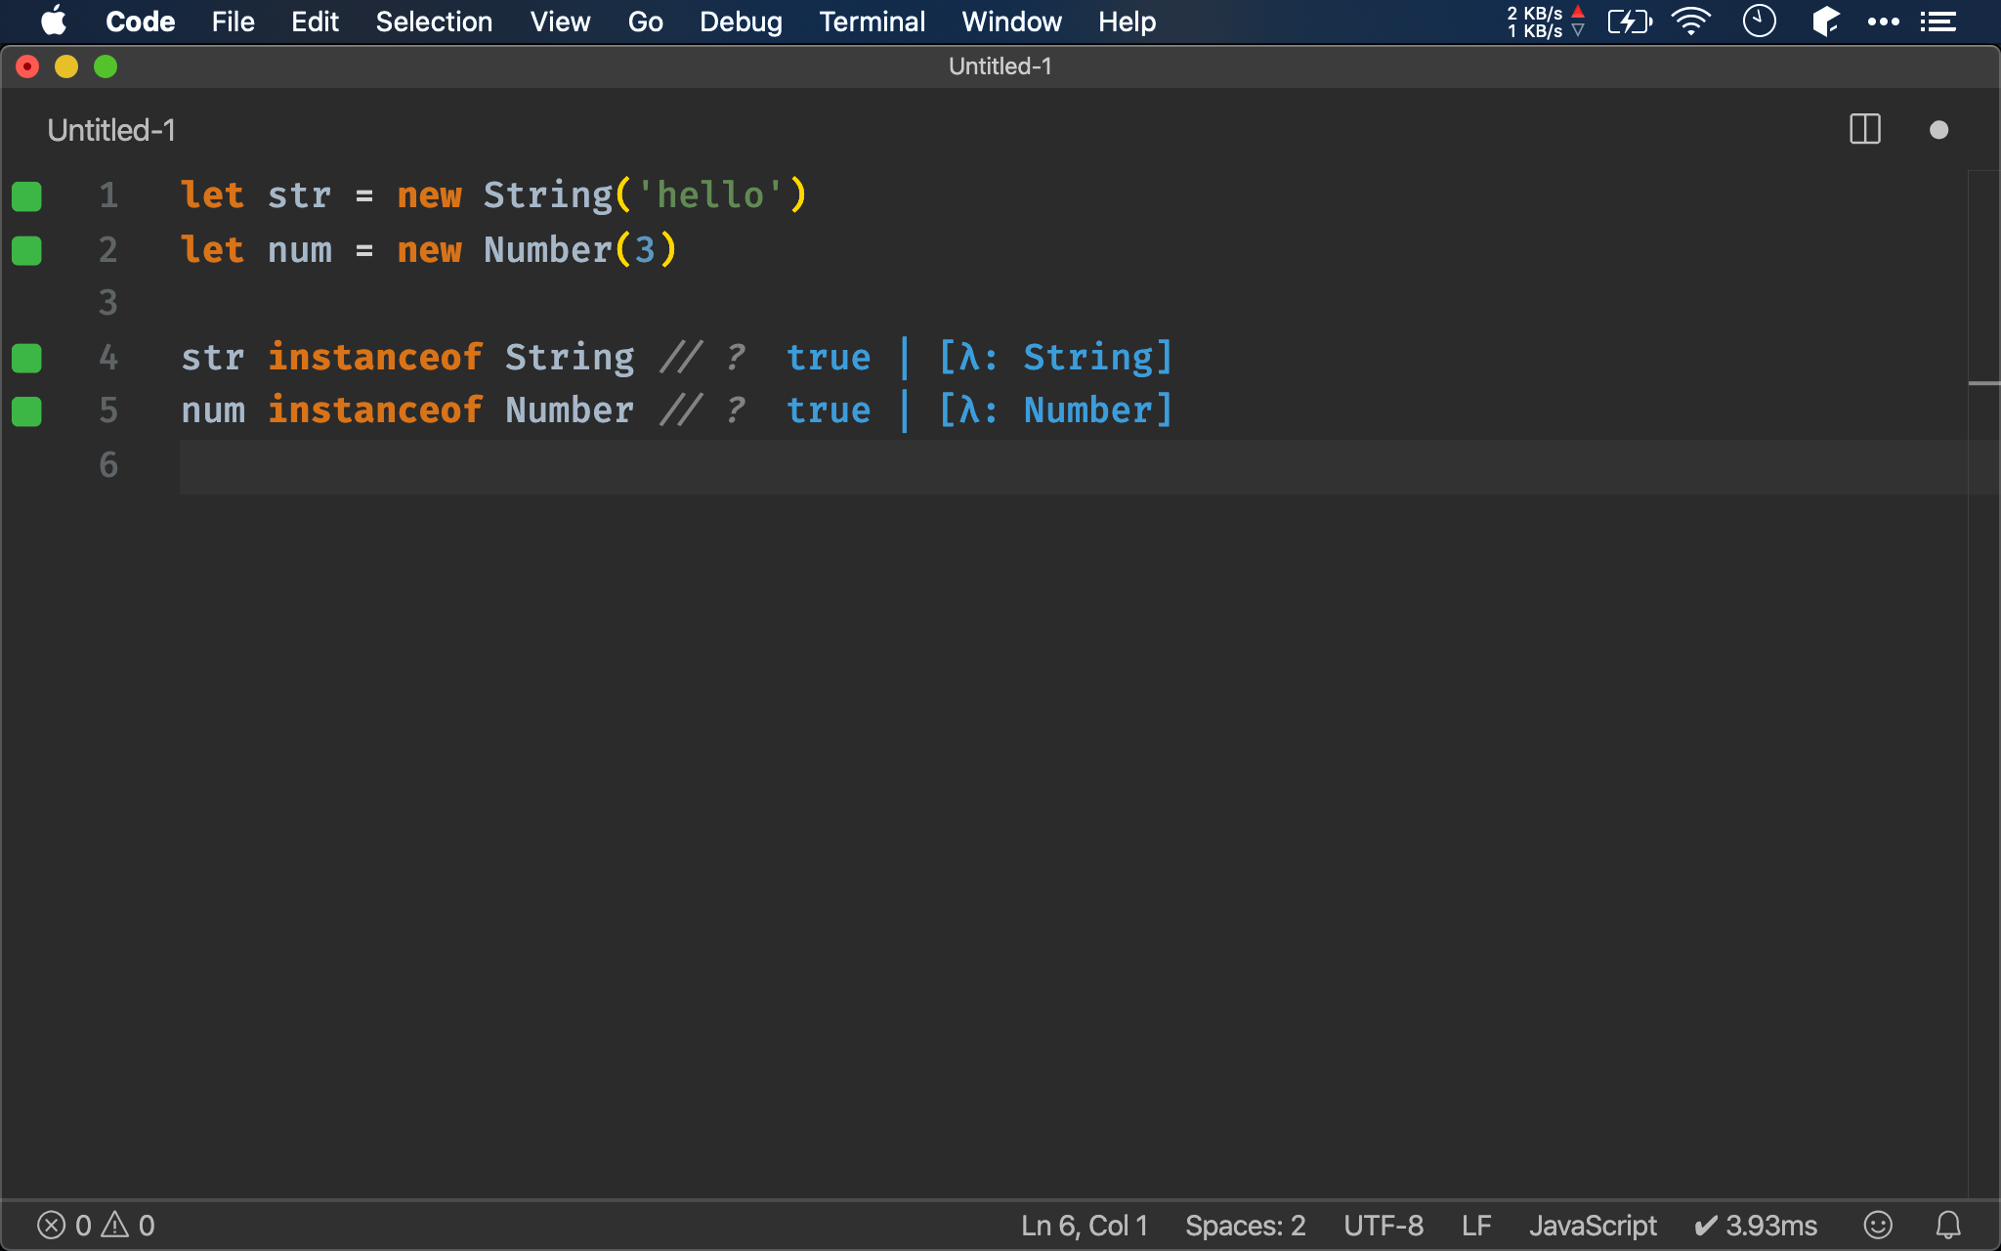Image resolution: width=2001 pixels, height=1251 pixels.
Task: Change indentation via Spaces: 2
Action: click(x=1245, y=1225)
